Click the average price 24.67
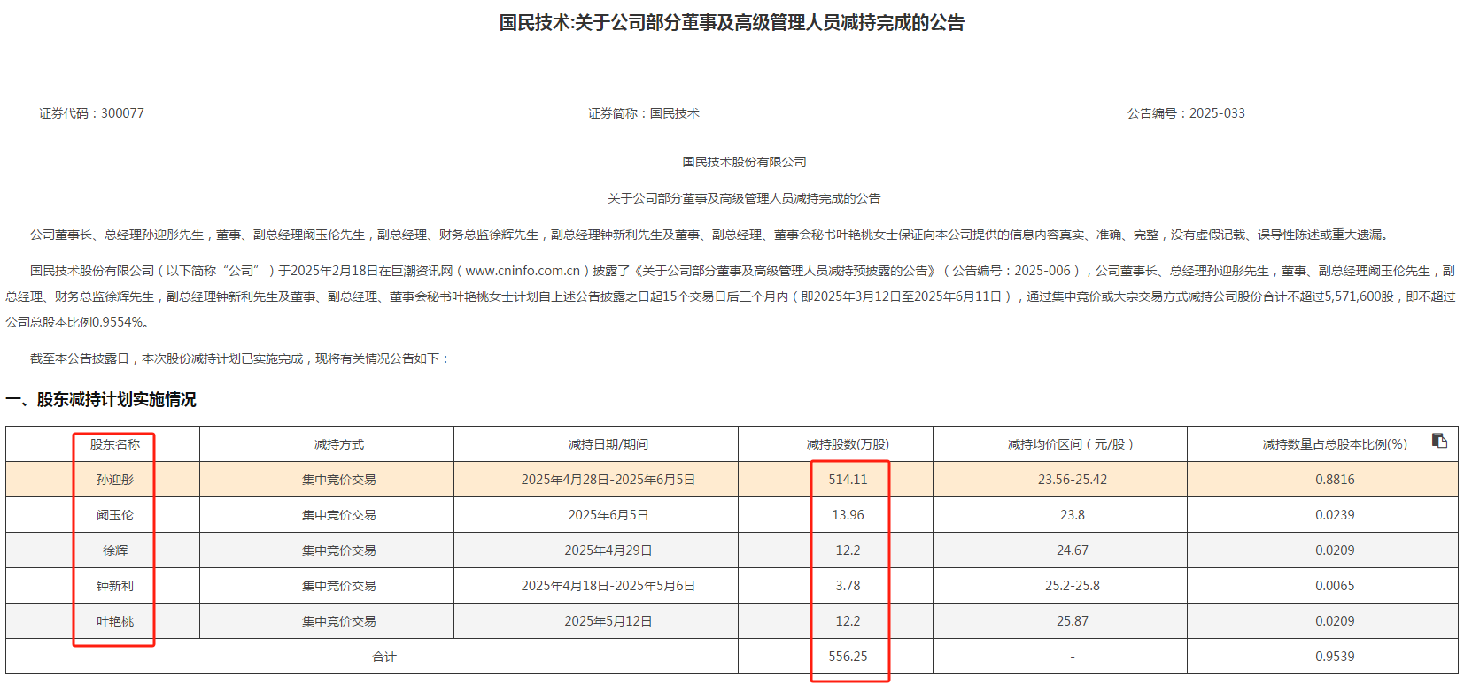 pyautogui.click(x=1072, y=550)
